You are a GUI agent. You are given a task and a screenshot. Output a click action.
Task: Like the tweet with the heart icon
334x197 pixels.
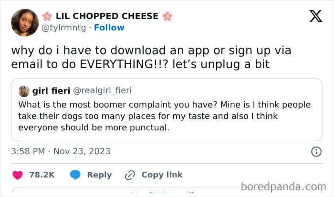tap(18, 175)
